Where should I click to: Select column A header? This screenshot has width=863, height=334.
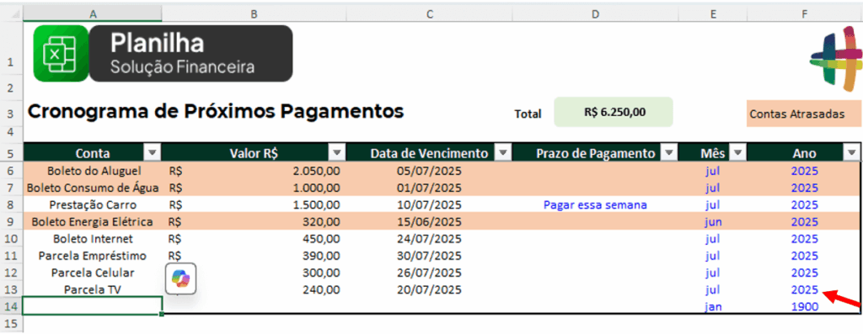[x=93, y=13]
